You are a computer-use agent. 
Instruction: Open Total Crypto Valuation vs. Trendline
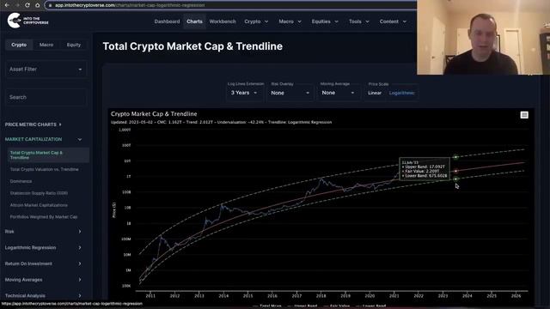pos(44,169)
